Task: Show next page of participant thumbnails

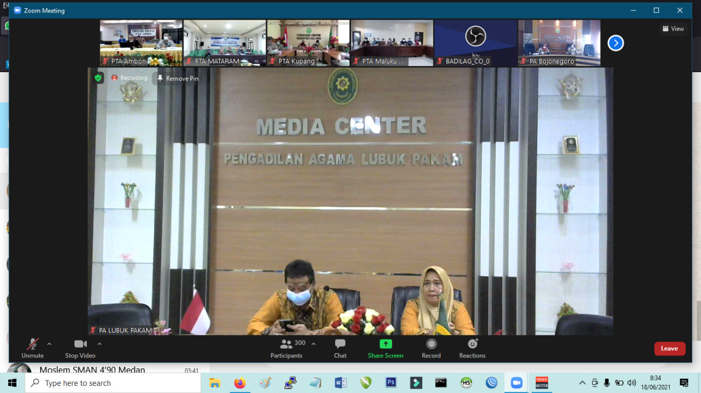Action: (616, 43)
